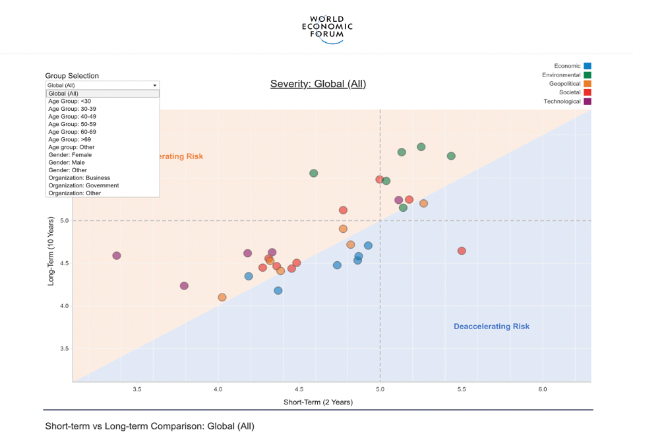Click the Geopolitical orange legend square

point(587,84)
